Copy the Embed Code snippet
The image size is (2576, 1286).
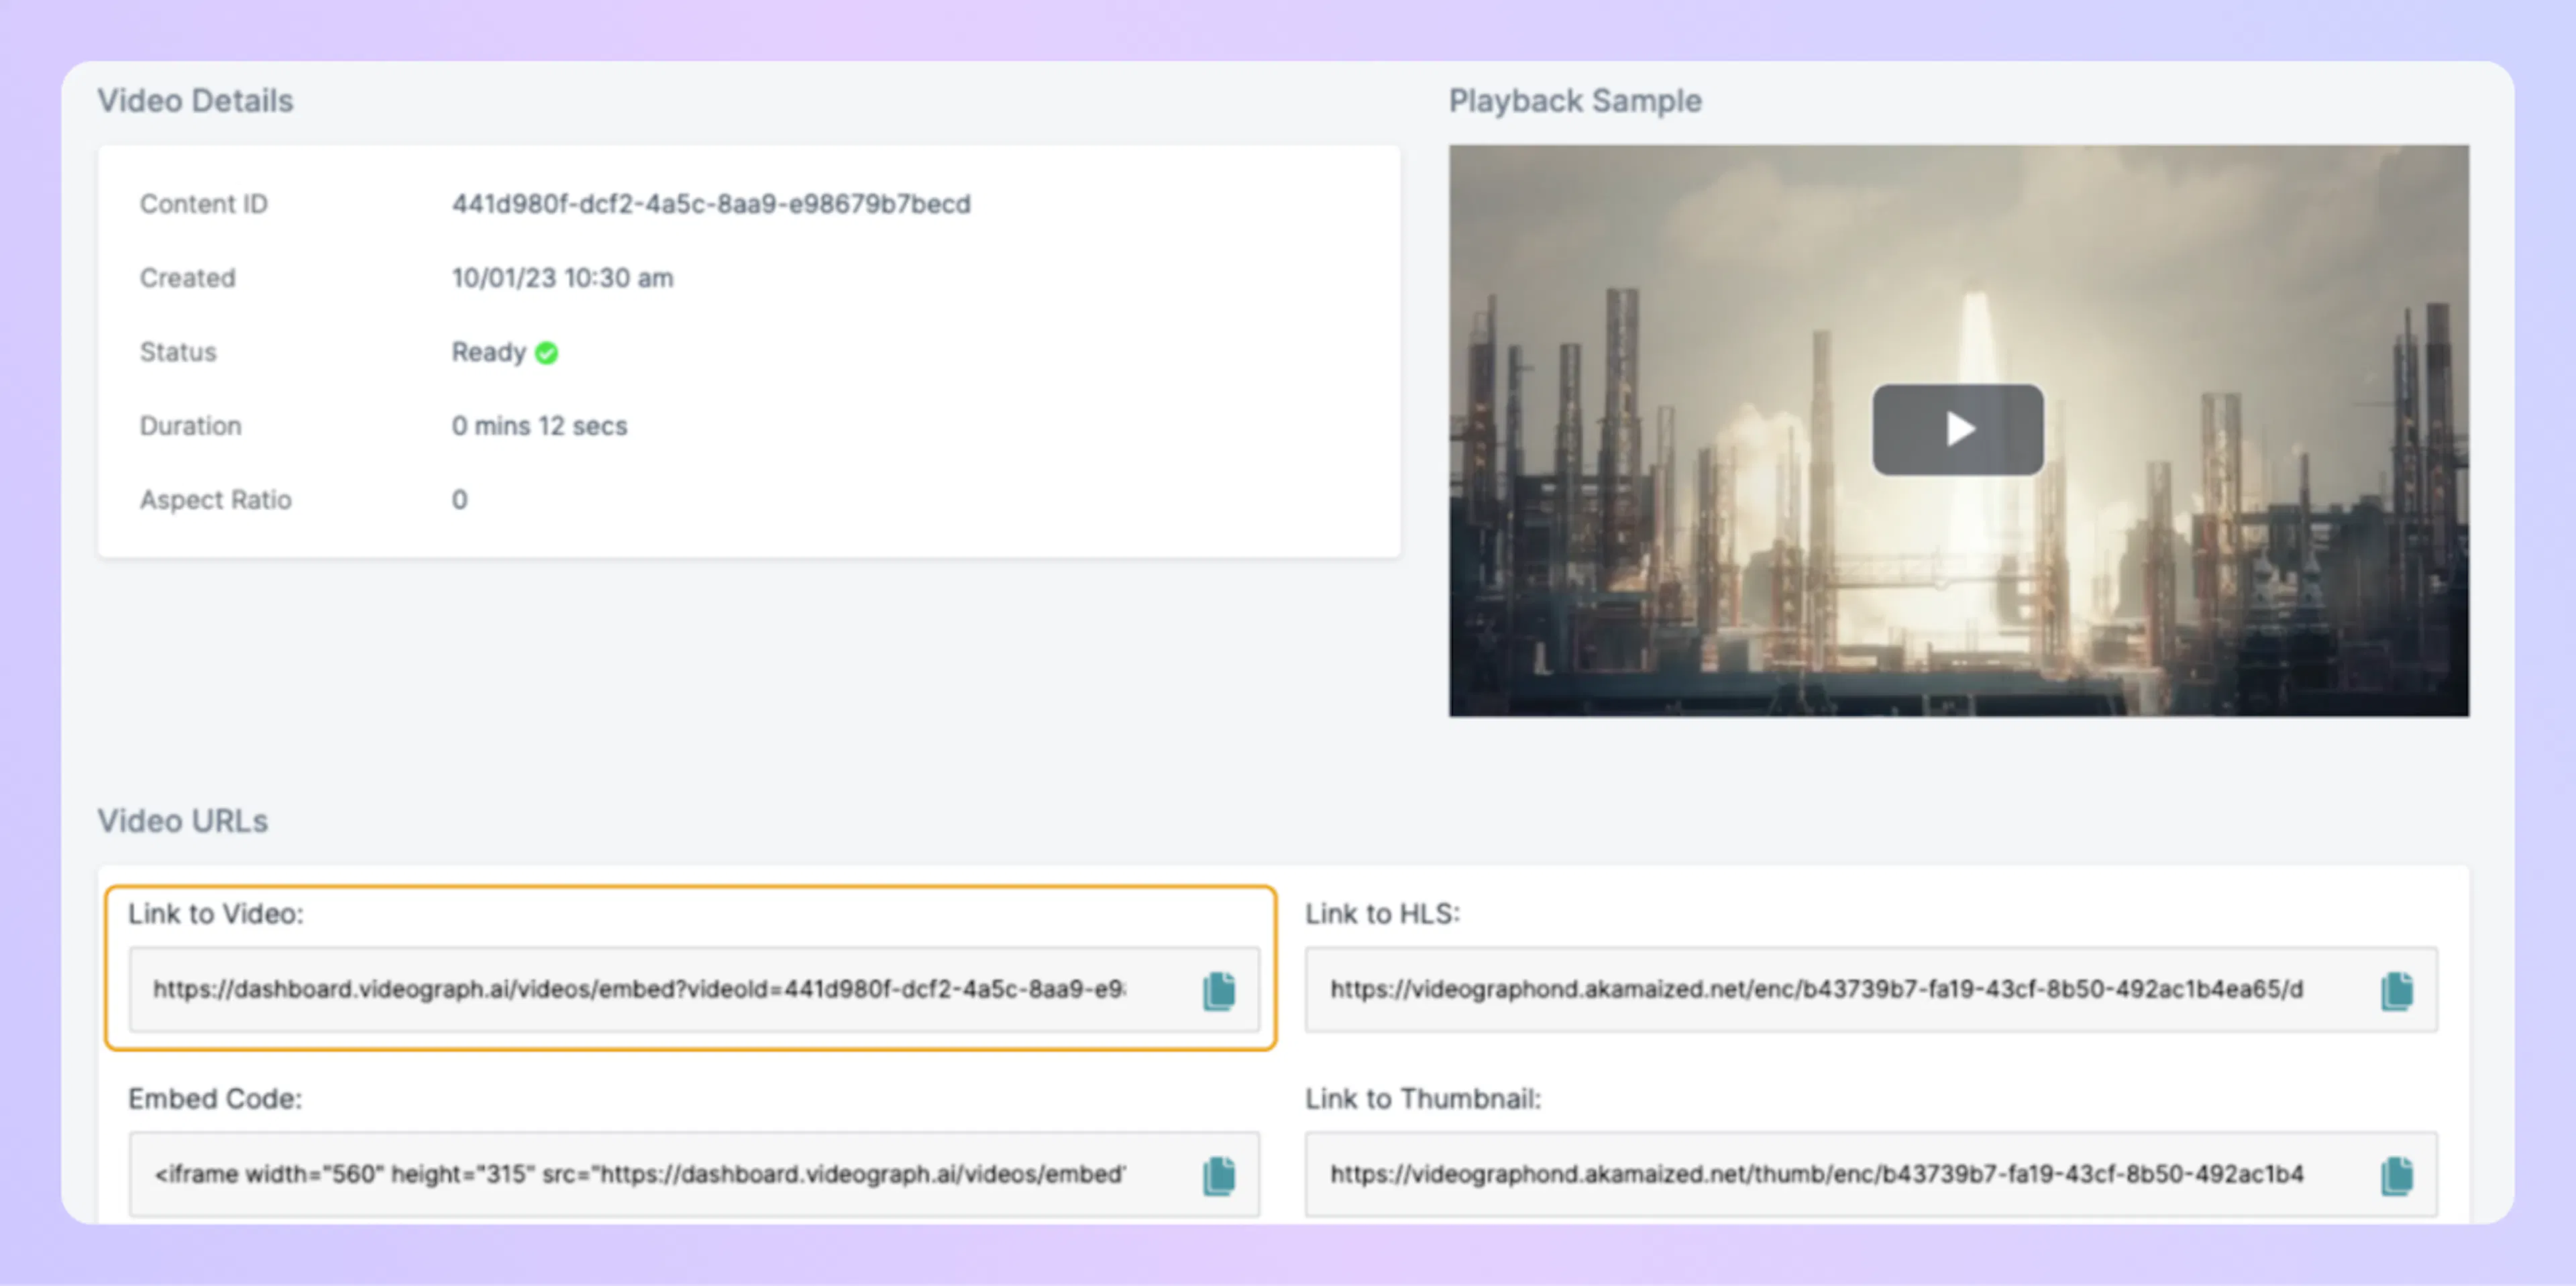[1218, 1175]
